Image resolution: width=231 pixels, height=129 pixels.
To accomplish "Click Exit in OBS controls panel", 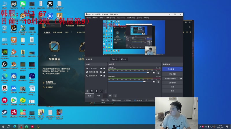I will click(172, 91).
